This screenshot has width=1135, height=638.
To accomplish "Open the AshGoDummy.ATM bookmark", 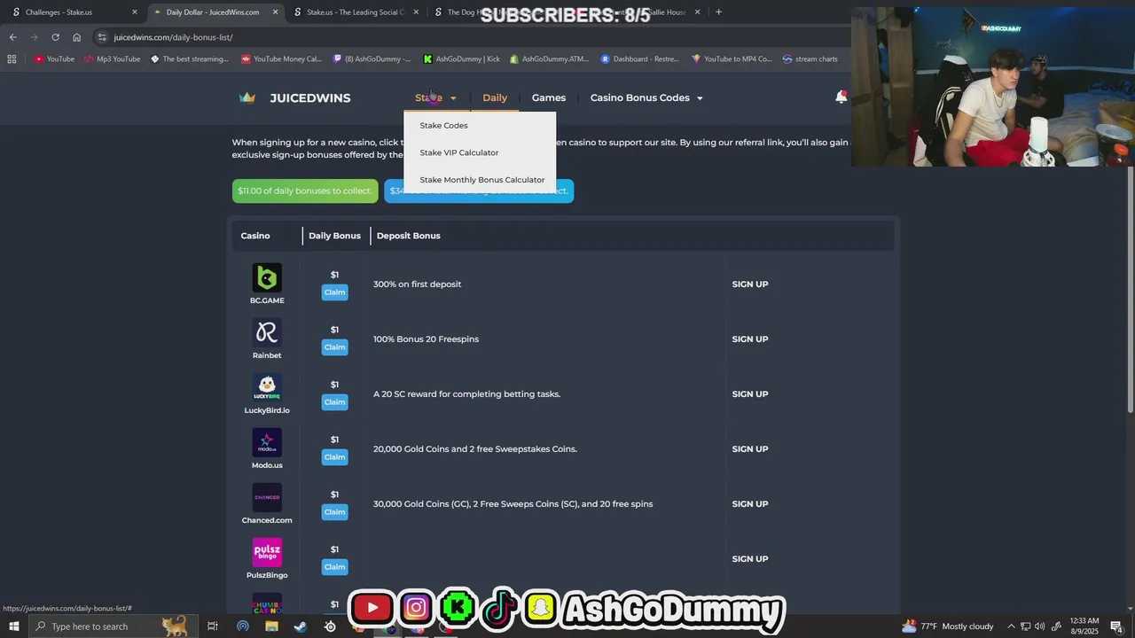I will tap(549, 59).
